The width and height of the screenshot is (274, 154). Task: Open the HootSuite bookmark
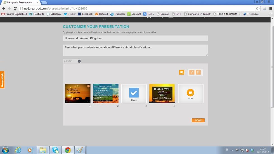(x=37, y=14)
